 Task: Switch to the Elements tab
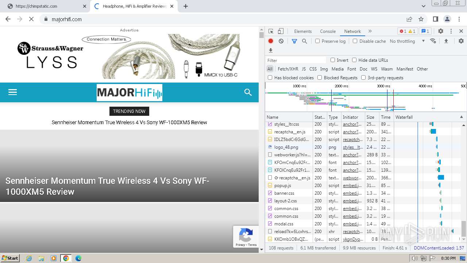pyautogui.click(x=303, y=31)
